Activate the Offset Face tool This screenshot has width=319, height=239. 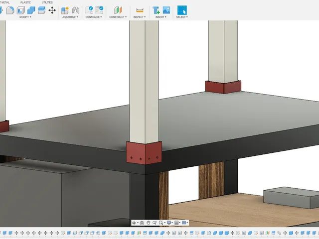(x=42, y=10)
